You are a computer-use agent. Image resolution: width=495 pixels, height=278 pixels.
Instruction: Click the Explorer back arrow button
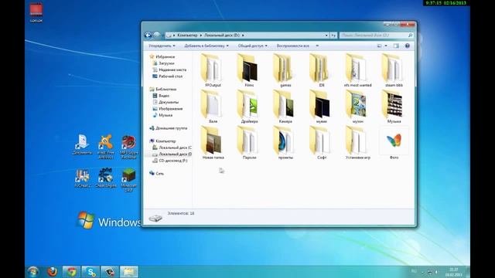coord(148,36)
